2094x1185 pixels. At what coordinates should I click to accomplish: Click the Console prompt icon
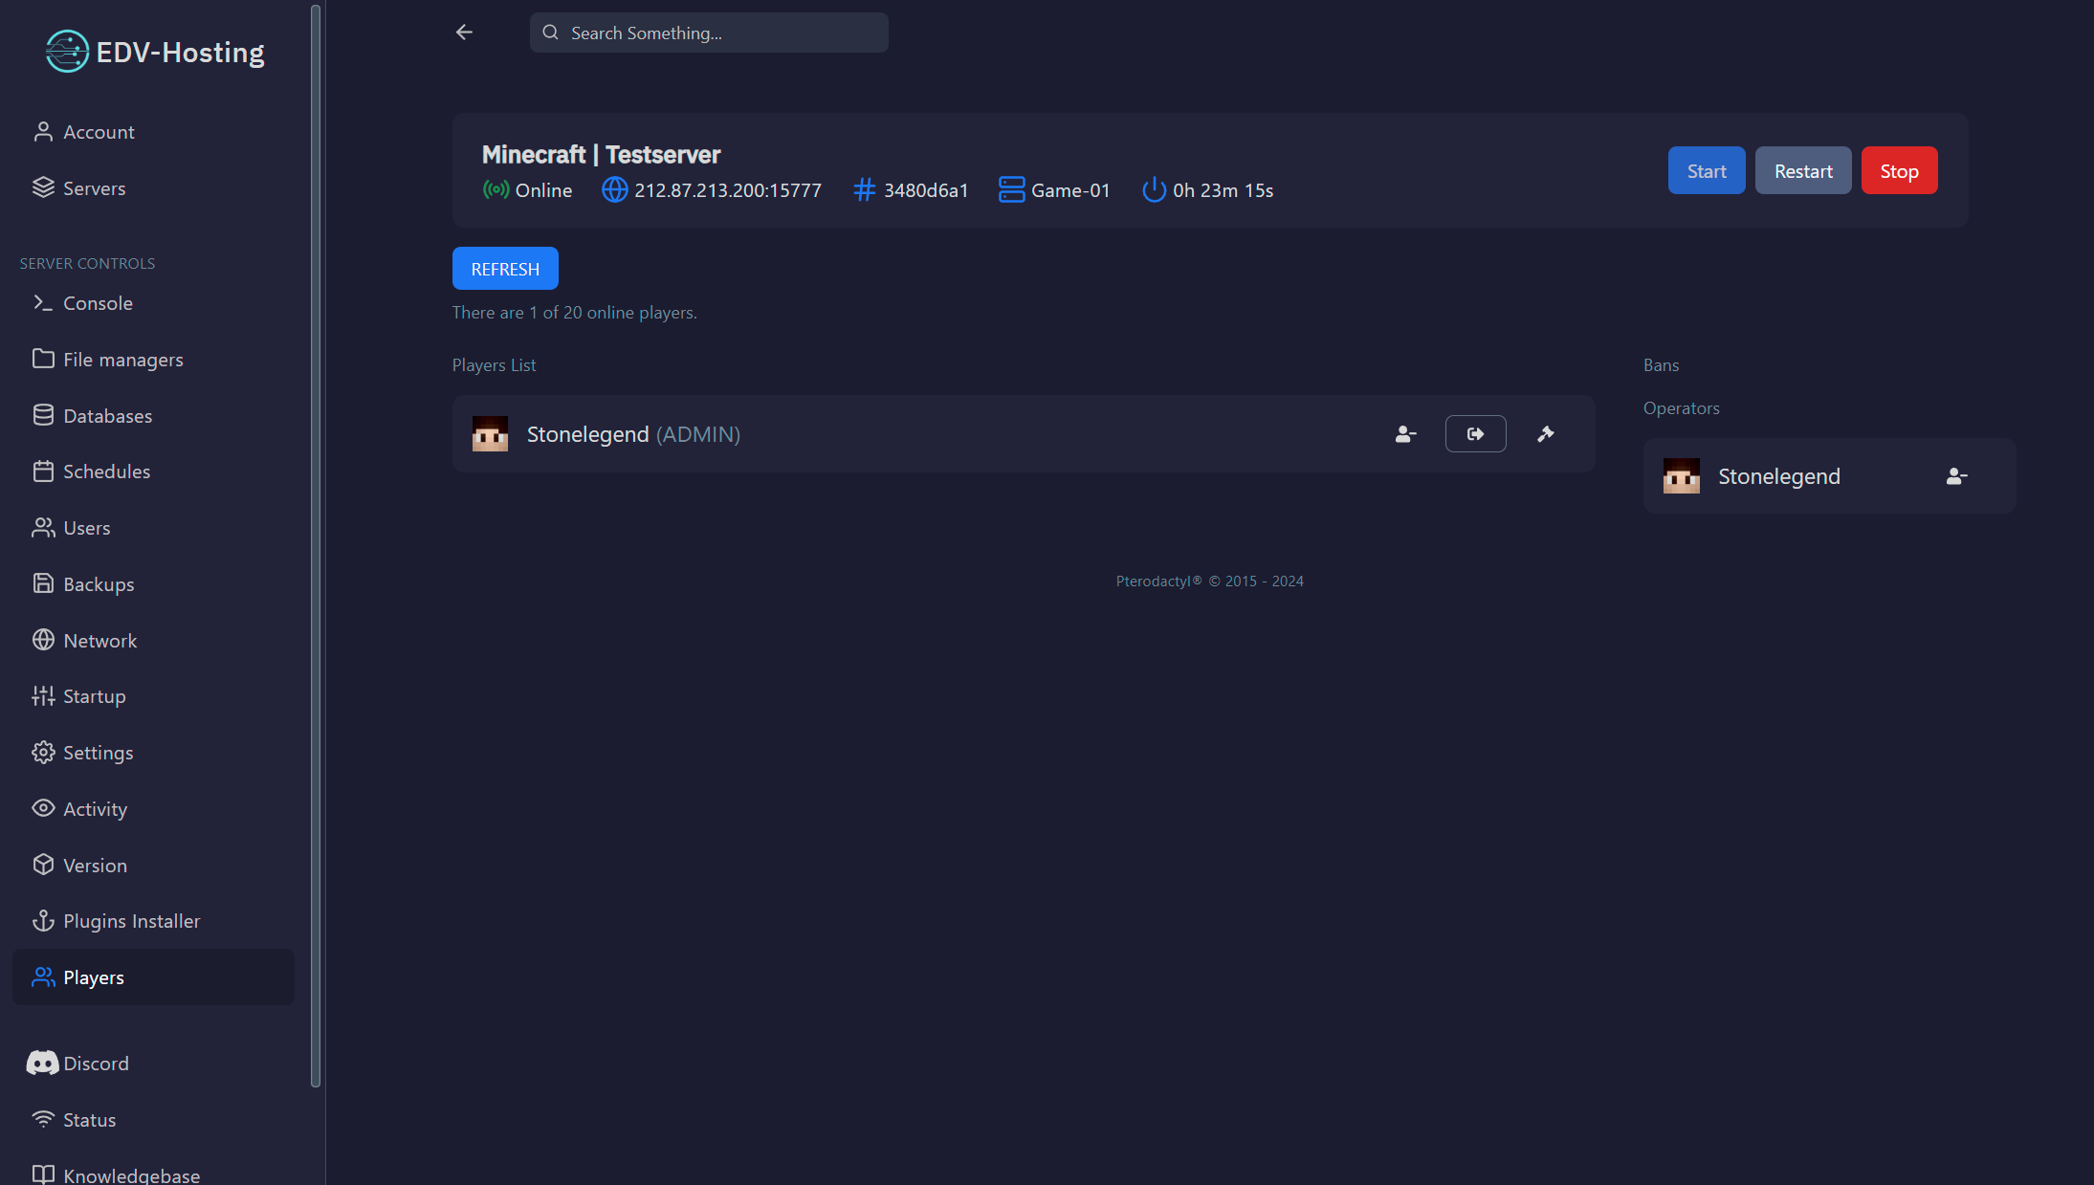pos(43,302)
